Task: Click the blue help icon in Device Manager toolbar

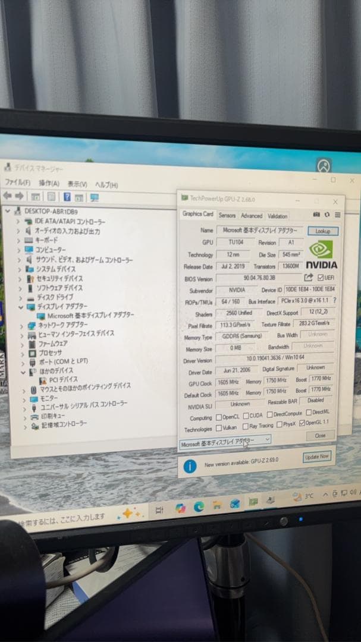Action: pos(67,197)
